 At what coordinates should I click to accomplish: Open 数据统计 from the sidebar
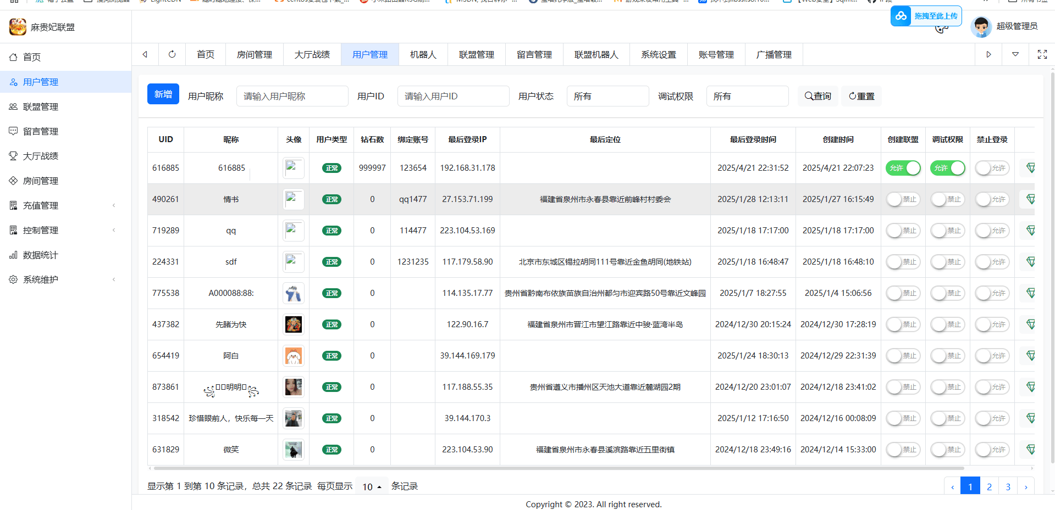click(40, 255)
